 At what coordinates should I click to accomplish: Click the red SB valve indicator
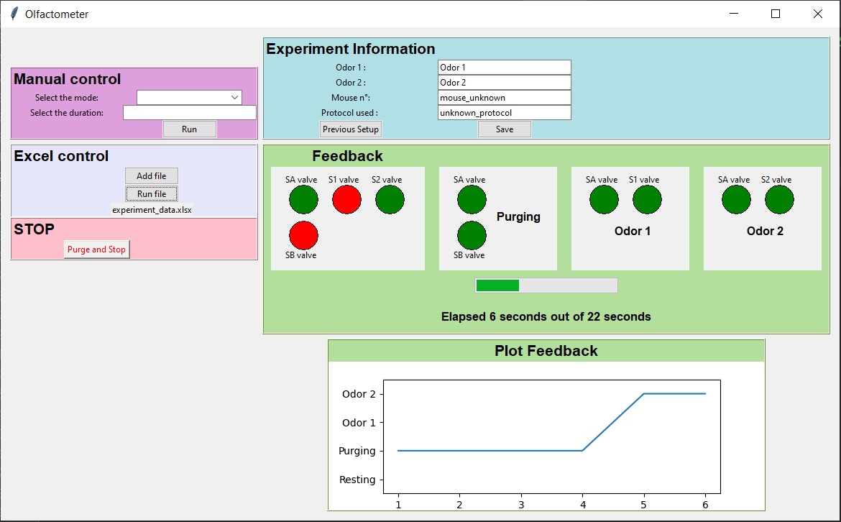coord(303,235)
